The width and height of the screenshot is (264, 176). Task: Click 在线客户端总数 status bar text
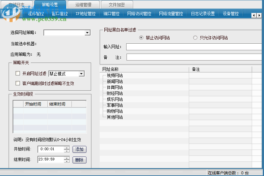point(228,173)
